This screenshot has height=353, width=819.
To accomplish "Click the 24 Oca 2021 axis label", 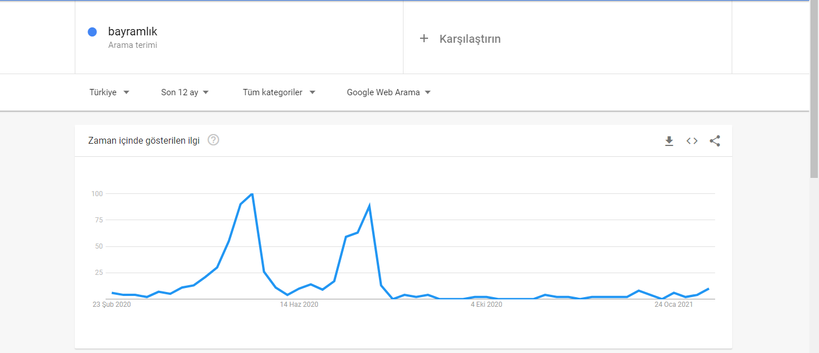I will click(x=673, y=305).
